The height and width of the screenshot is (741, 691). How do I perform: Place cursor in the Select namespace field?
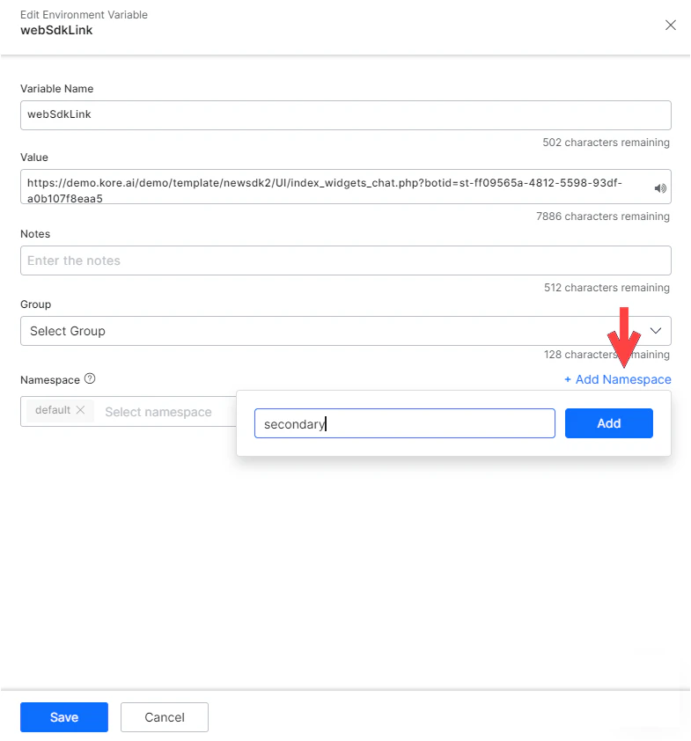click(x=158, y=411)
